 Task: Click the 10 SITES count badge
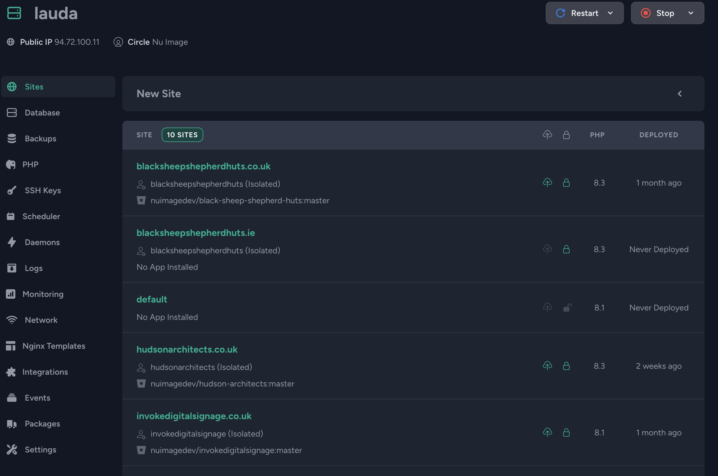coord(182,135)
